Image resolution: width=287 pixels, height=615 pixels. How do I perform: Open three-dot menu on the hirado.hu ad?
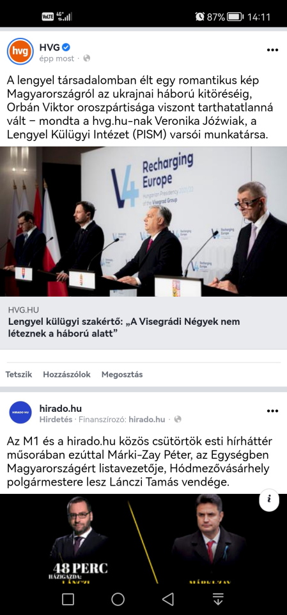(272, 411)
